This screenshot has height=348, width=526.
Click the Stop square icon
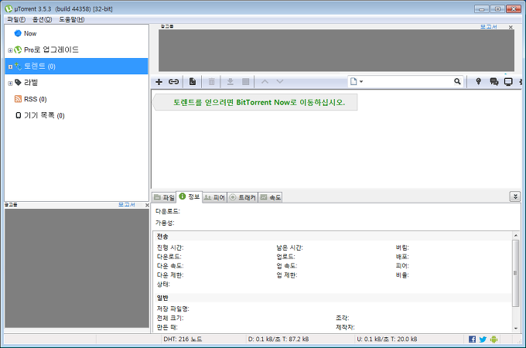pyautogui.click(x=245, y=81)
